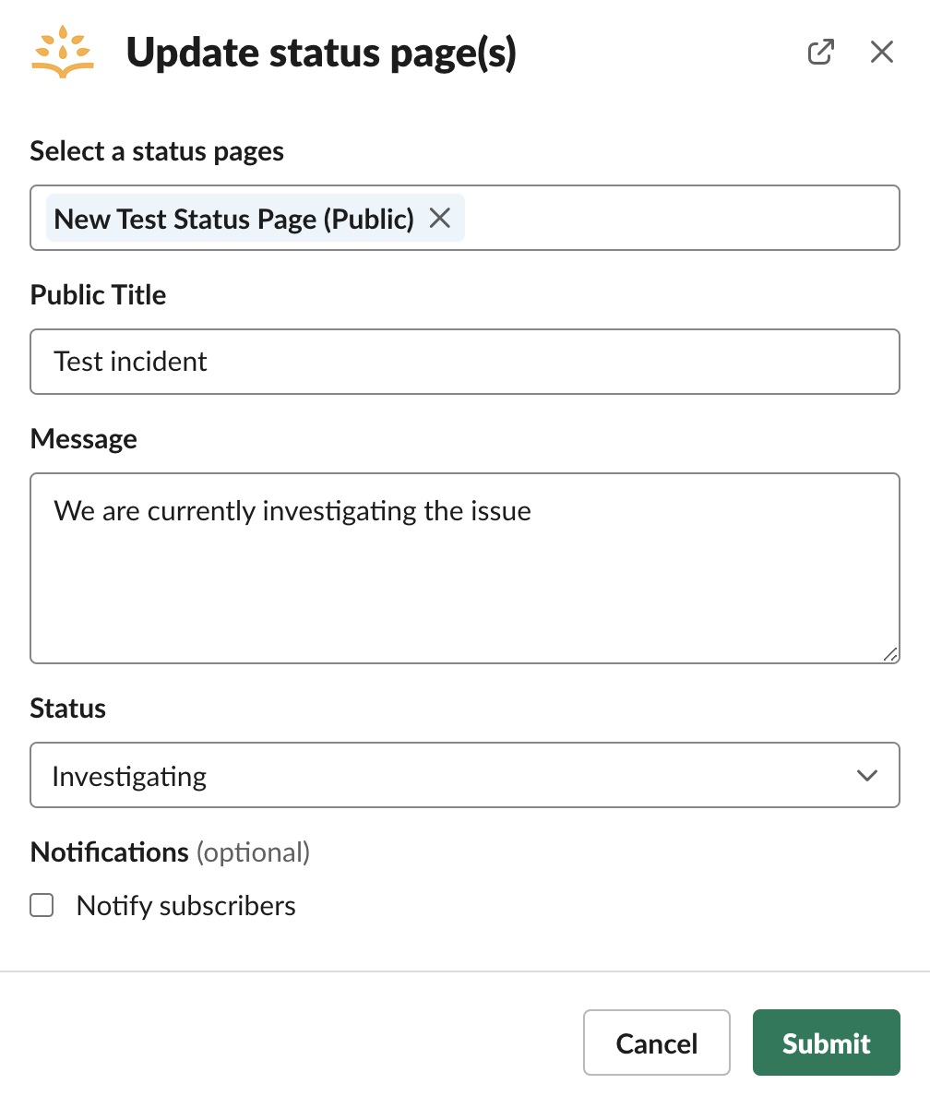The height and width of the screenshot is (1096, 930).
Task: Click the Update status page(s) heading
Action: click(322, 54)
